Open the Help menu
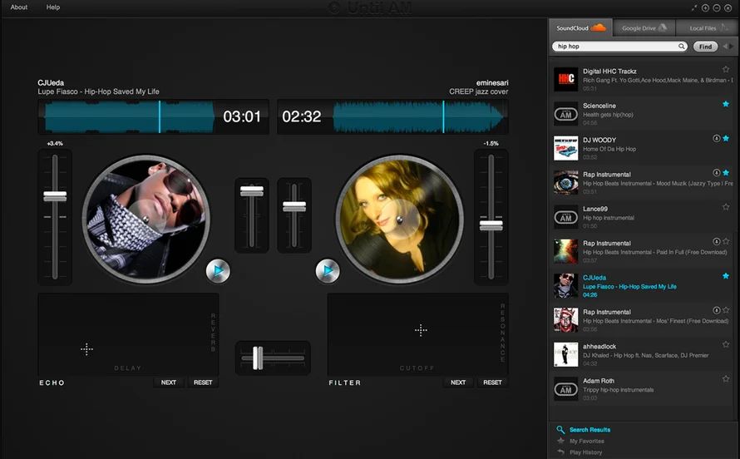740x459 pixels. 53,7
